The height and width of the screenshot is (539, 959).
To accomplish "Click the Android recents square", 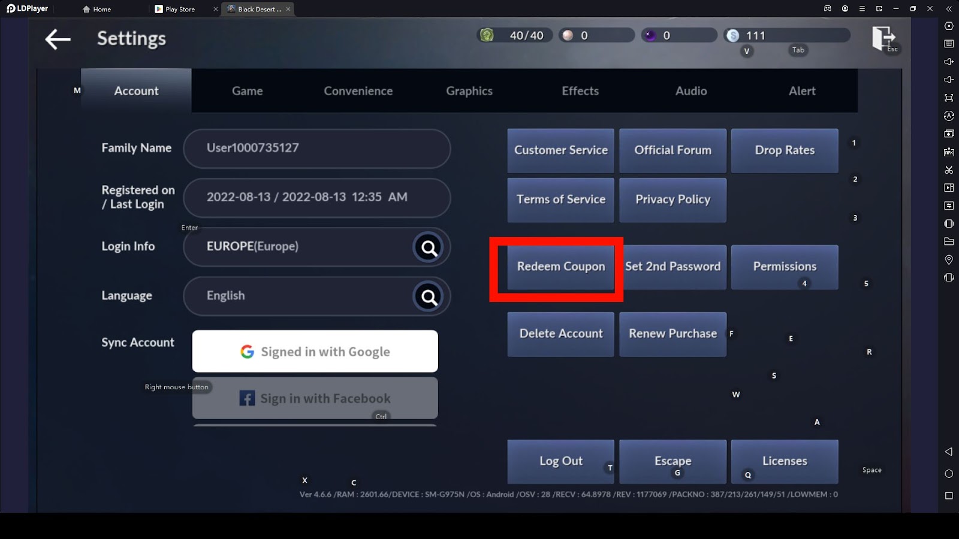I will tap(949, 495).
